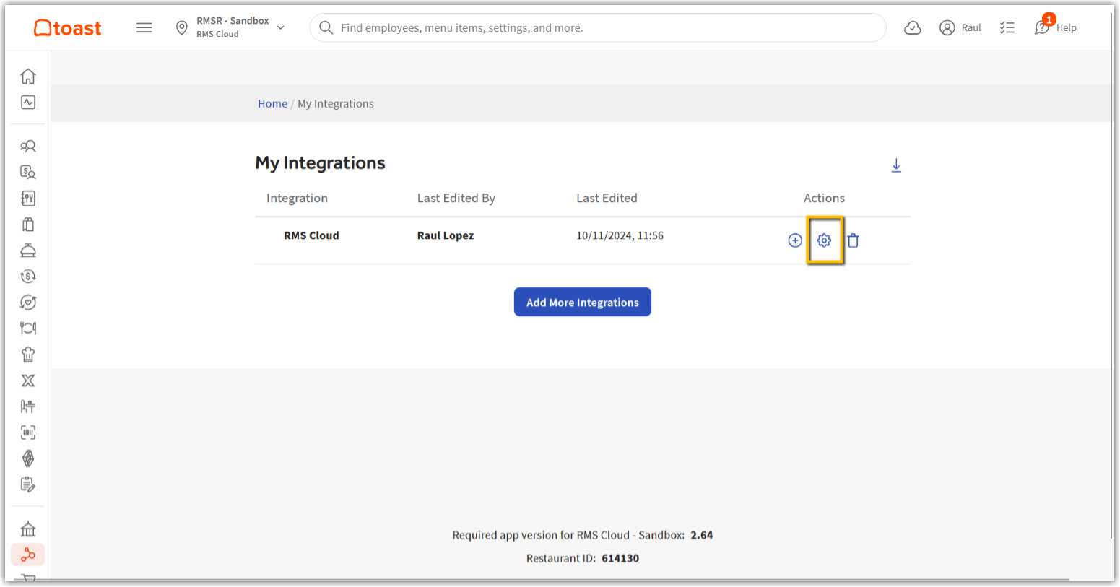Open the faceted gem sidebar icon

pos(28,458)
